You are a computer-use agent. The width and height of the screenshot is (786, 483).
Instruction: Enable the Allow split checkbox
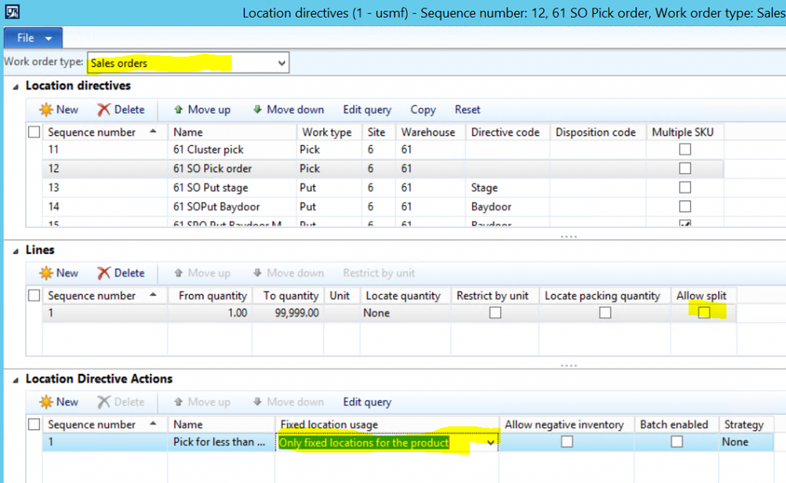704,313
